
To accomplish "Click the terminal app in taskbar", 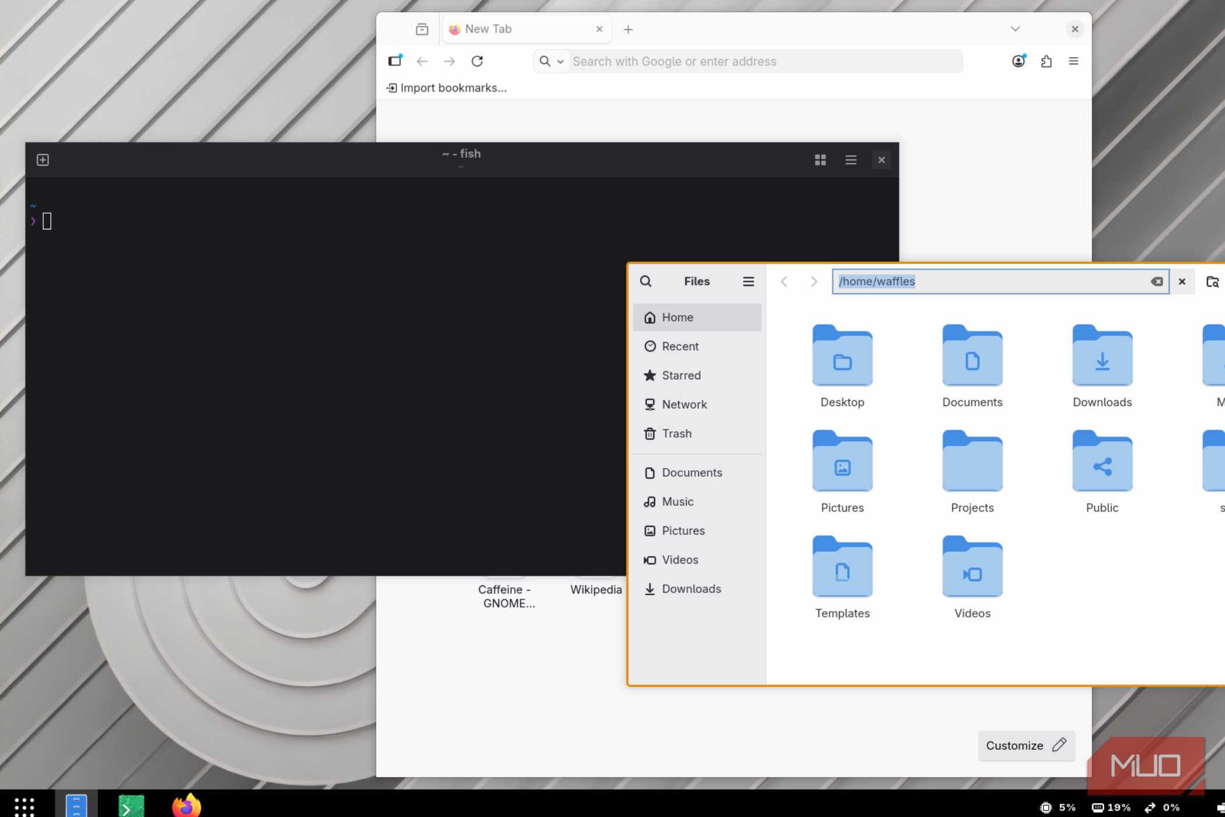I will coord(131,806).
